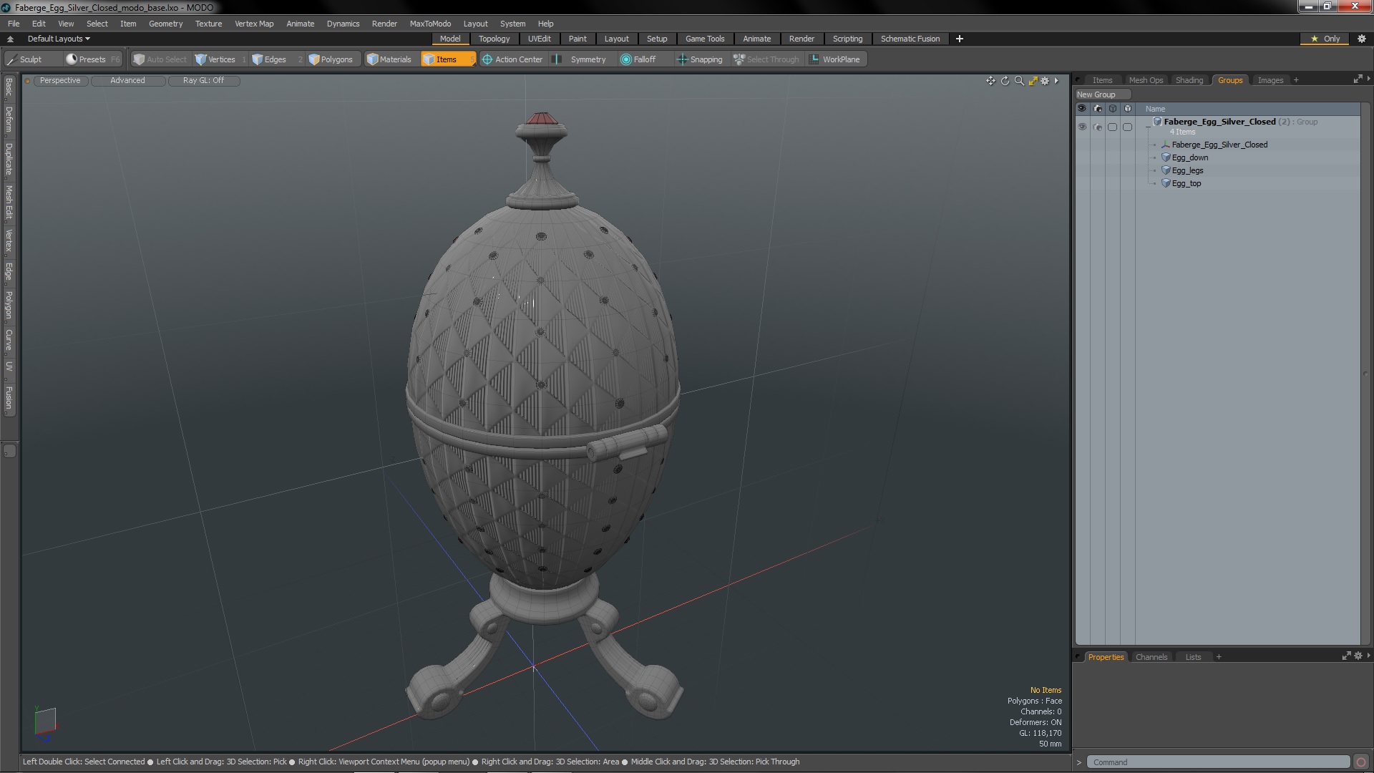Click the render camera column header icon

tap(1098, 109)
